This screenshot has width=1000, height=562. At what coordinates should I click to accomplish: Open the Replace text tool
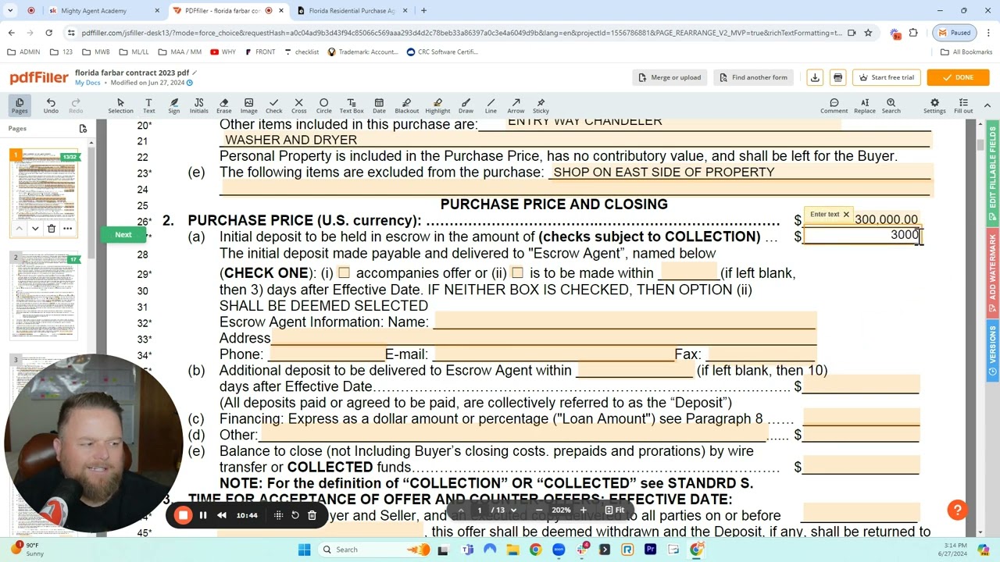(865, 105)
